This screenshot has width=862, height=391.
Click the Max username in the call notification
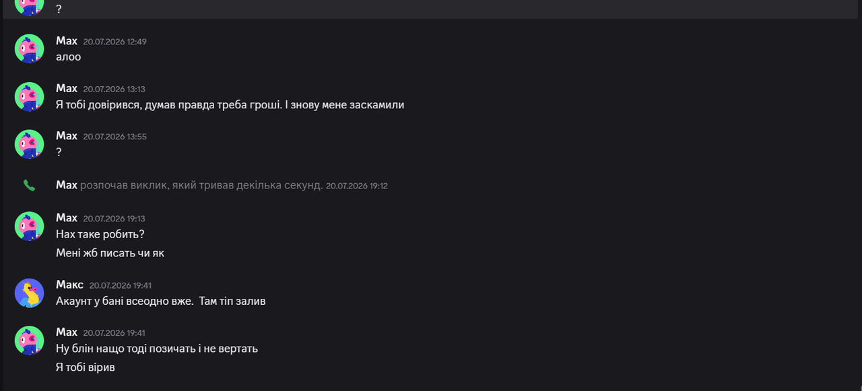click(67, 185)
